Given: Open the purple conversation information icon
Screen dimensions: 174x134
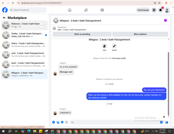Looking at the screenshot, I should (x=165, y=21).
